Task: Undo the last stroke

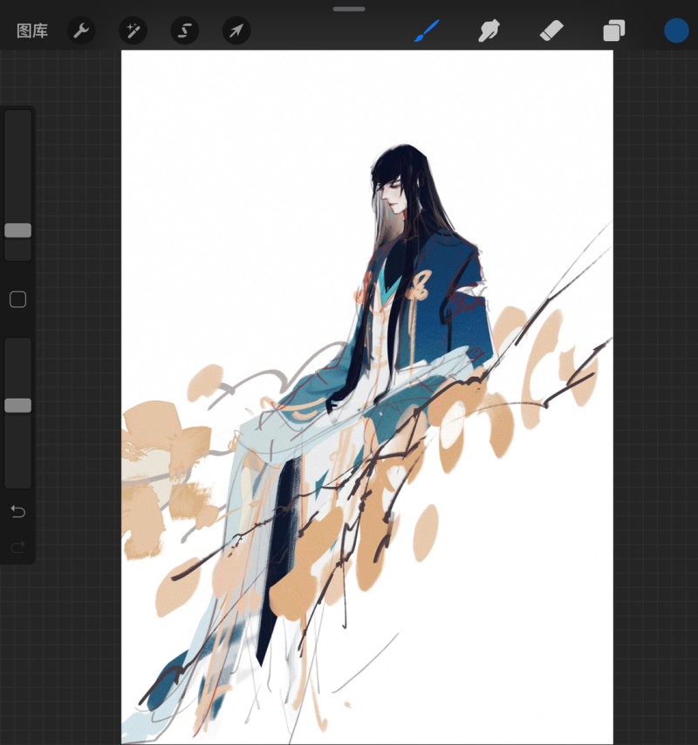Action: click(18, 511)
